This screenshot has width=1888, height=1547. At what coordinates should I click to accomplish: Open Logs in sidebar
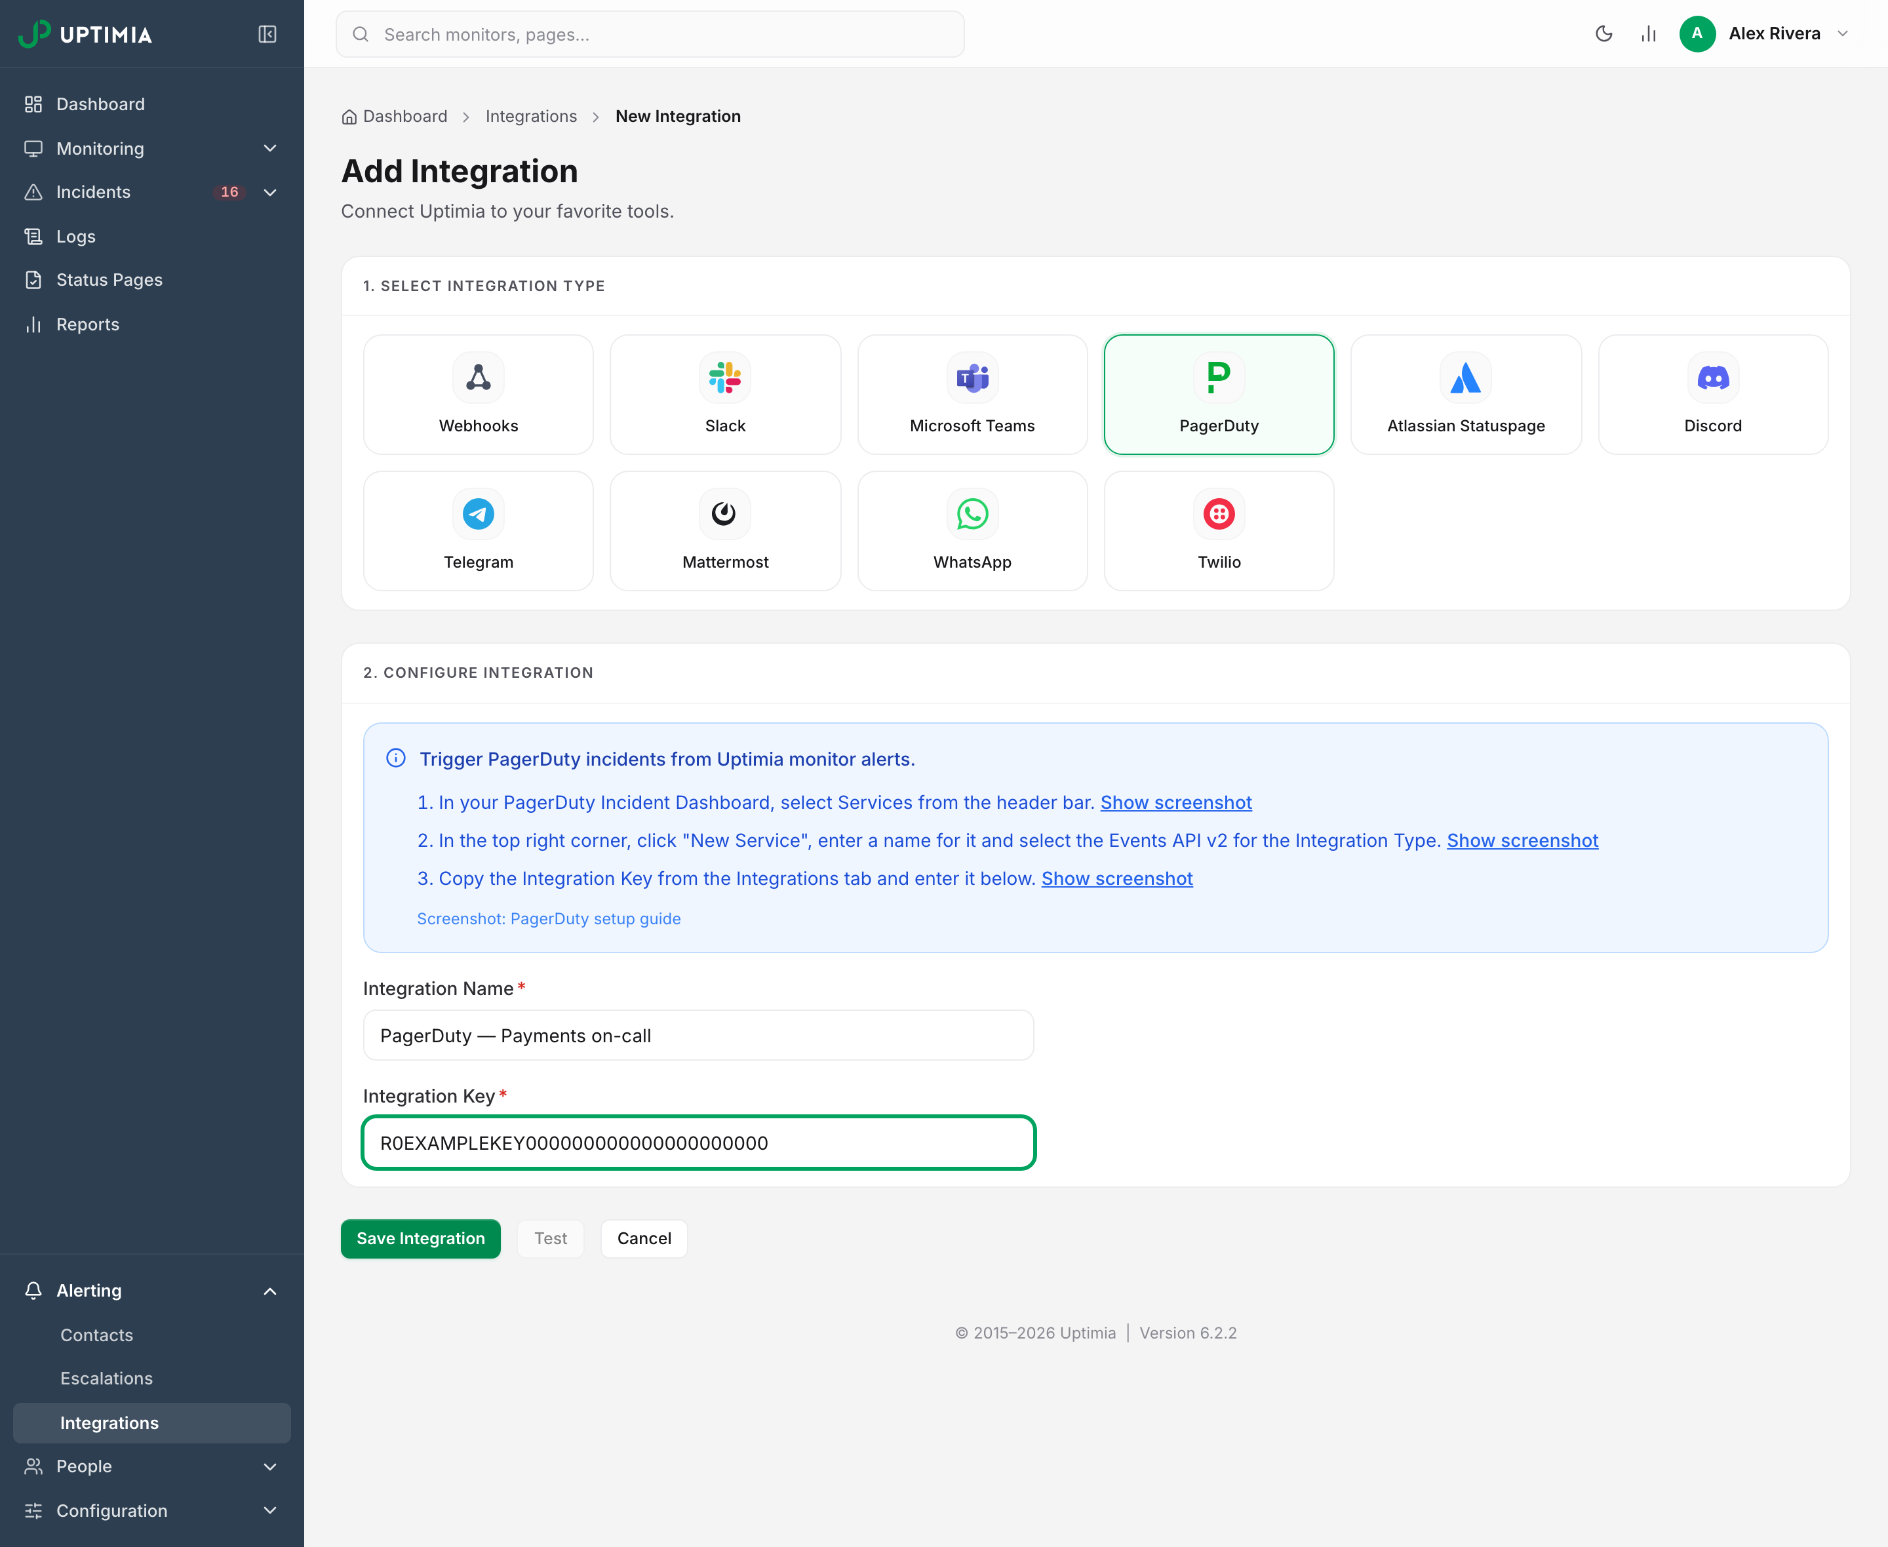pyautogui.click(x=151, y=236)
